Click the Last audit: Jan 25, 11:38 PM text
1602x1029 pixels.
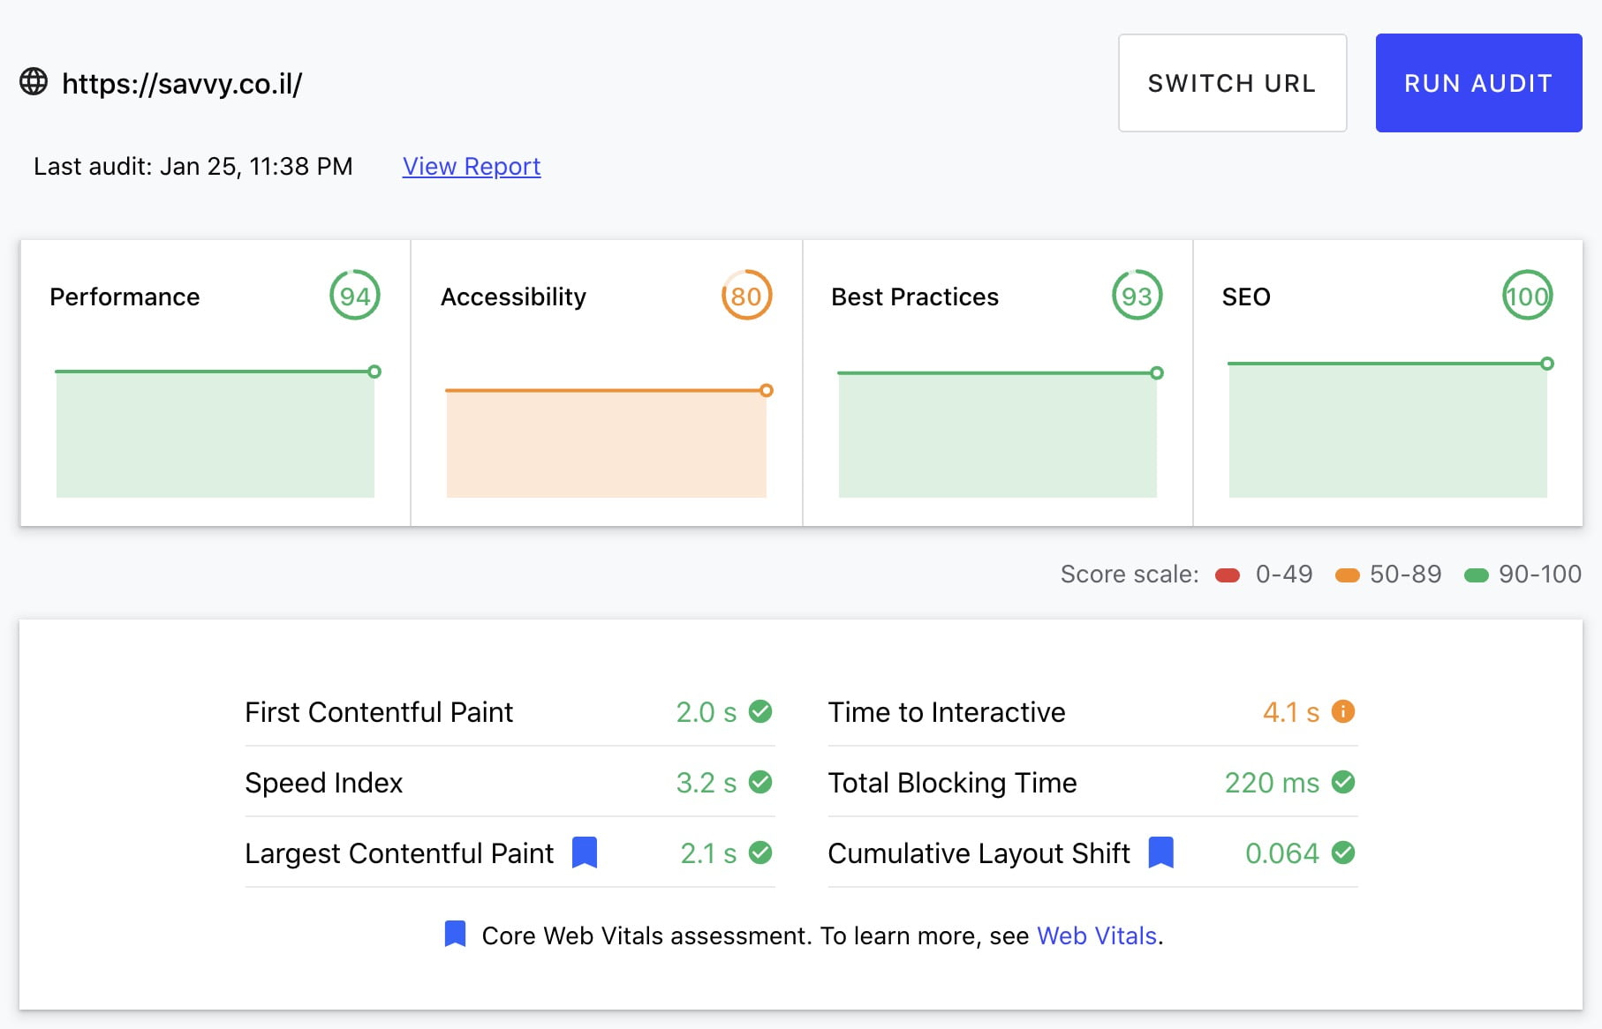[193, 166]
